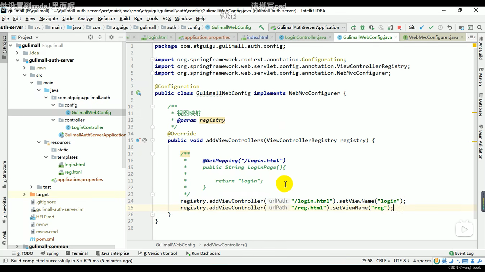Locate current file with crosshair icon
The image size is (485, 272).
click(x=90, y=37)
